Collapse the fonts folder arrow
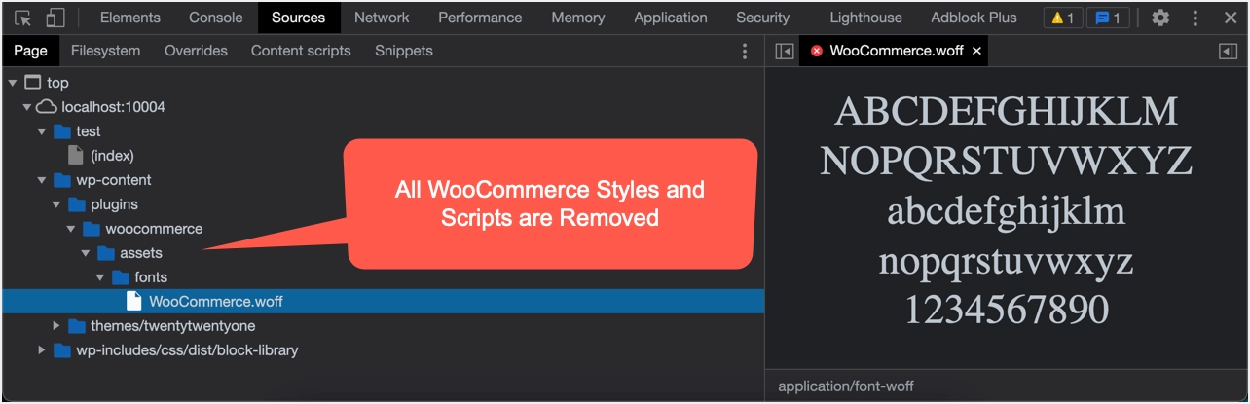This screenshot has height=404, width=1250. tap(100, 277)
